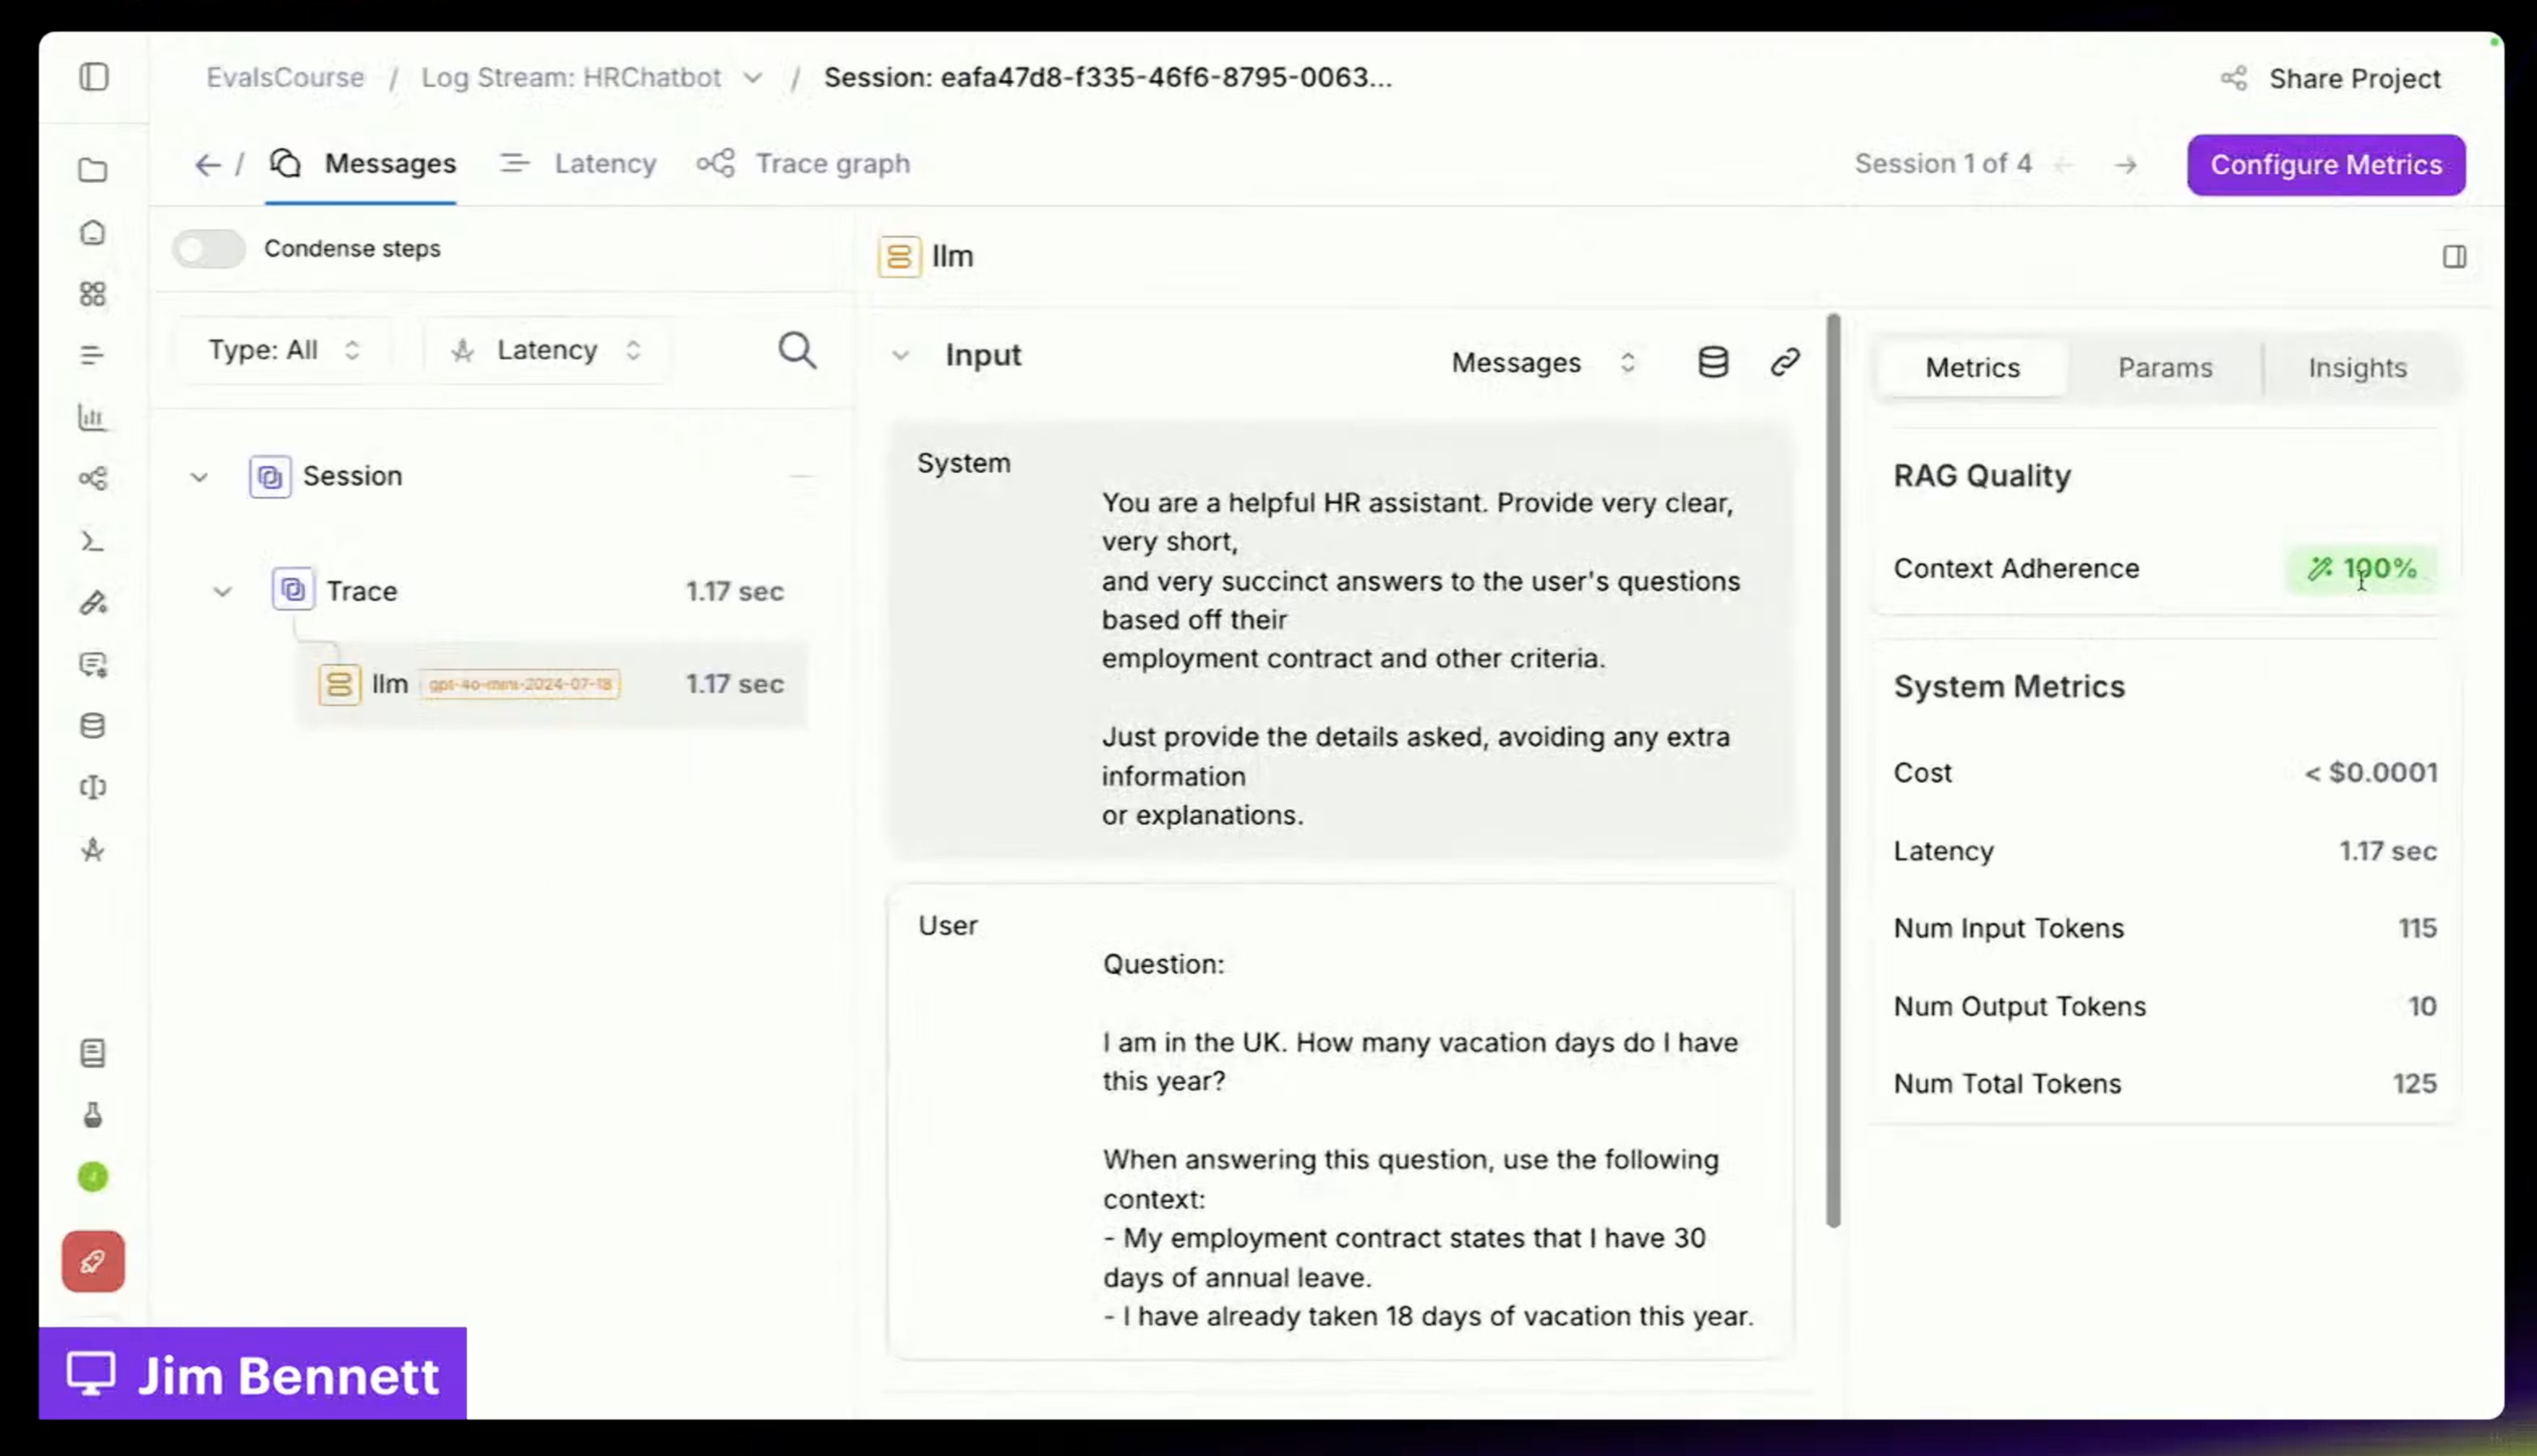
Task: Switch to the Params tab
Action: pyautogui.click(x=2164, y=368)
